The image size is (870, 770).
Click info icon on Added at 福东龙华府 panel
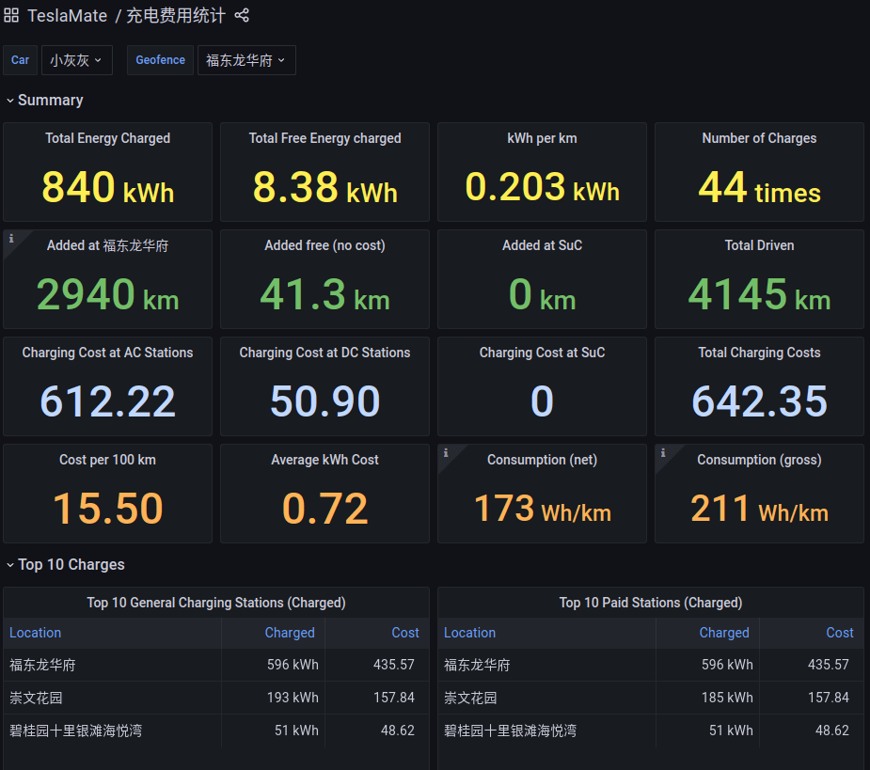(x=11, y=239)
